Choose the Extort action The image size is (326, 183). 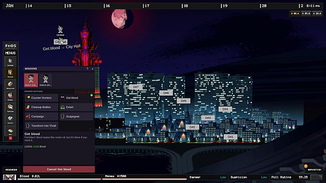[x=76, y=107]
